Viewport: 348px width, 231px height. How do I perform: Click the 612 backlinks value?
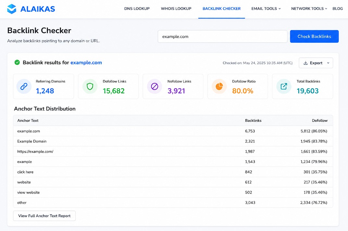click(x=248, y=182)
